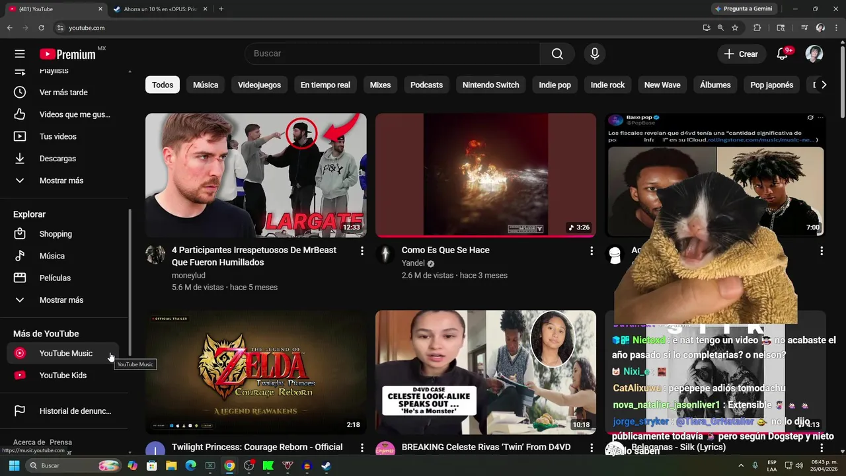The image size is (846, 476).
Task: Click Pregunta a Gemini button
Action: tap(744, 9)
